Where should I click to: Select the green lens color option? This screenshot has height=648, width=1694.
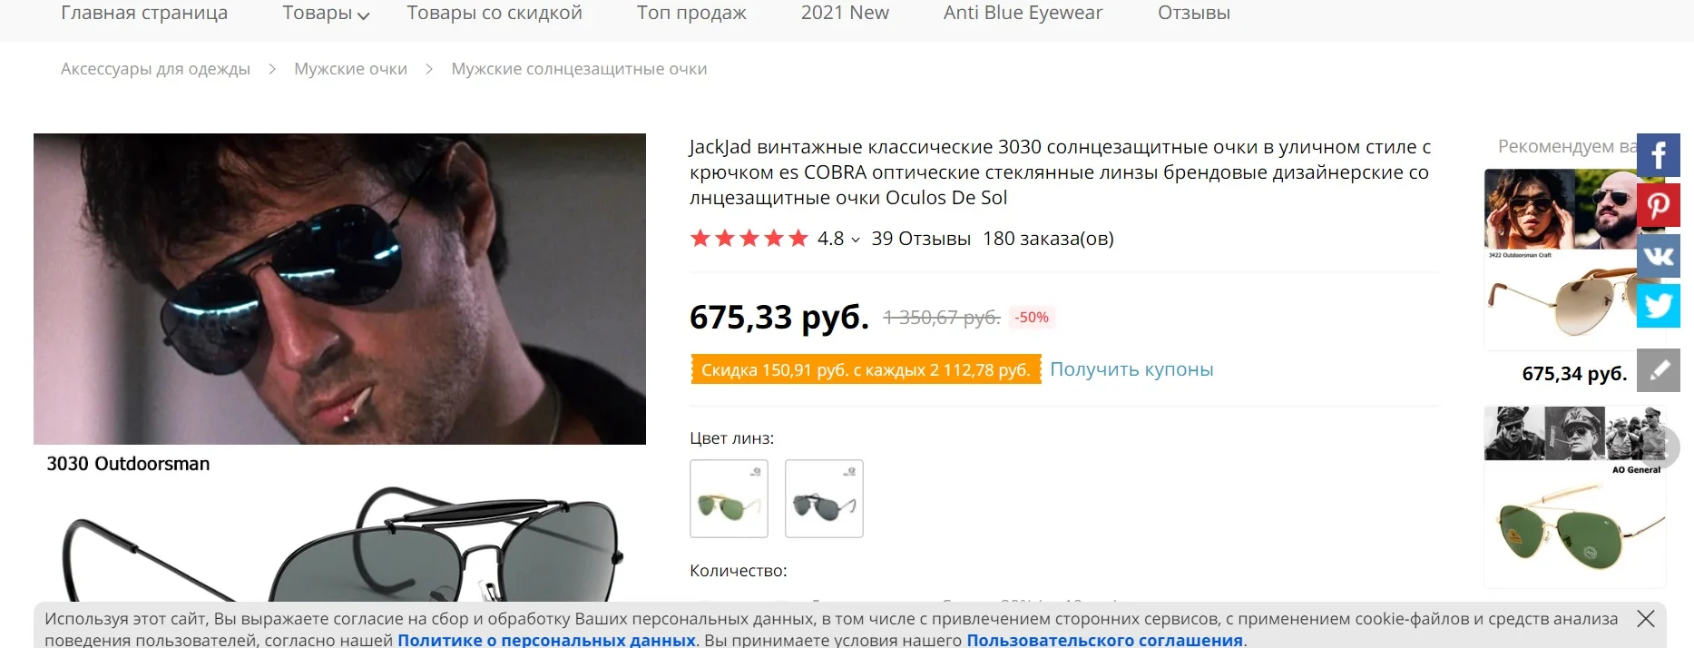tap(729, 498)
